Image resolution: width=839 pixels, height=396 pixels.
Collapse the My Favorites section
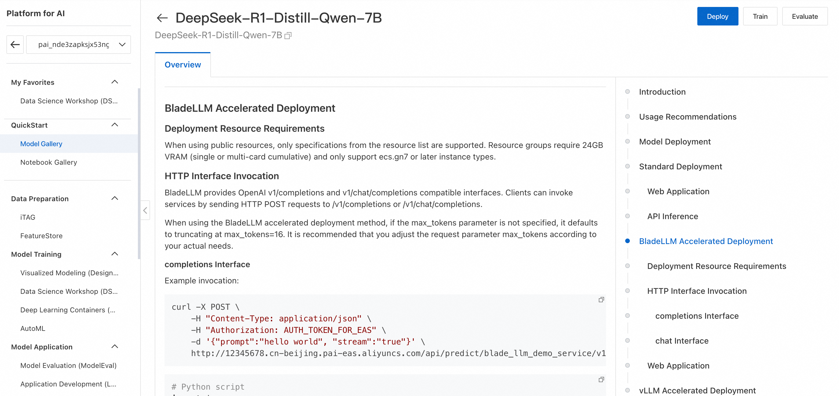[115, 82]
